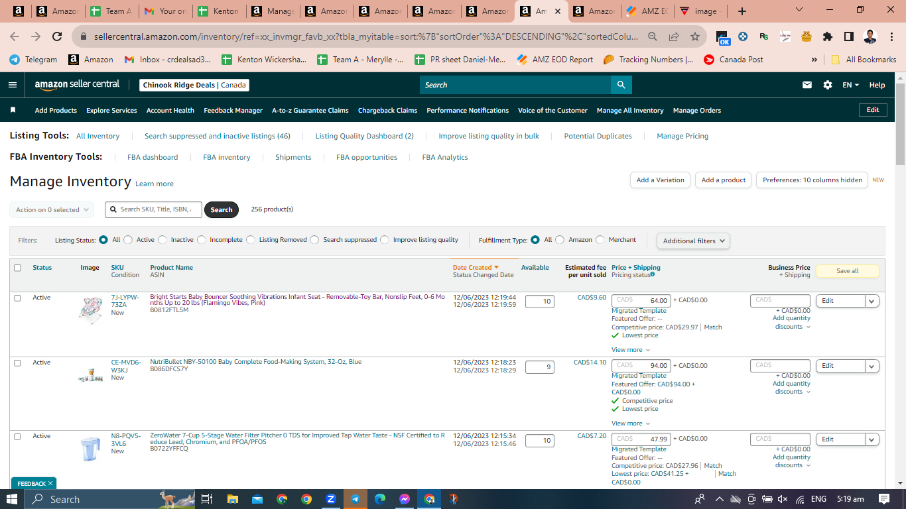The height and width of the screenshot is (509, 906).
Task: Open Performance Notifications menu item
Action: pos(468,110)
